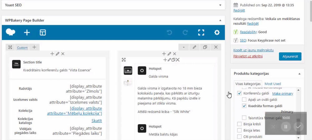Click the category list scroll-up arrow
This screenshot has width=312, height=140.
tap(298, 90)
